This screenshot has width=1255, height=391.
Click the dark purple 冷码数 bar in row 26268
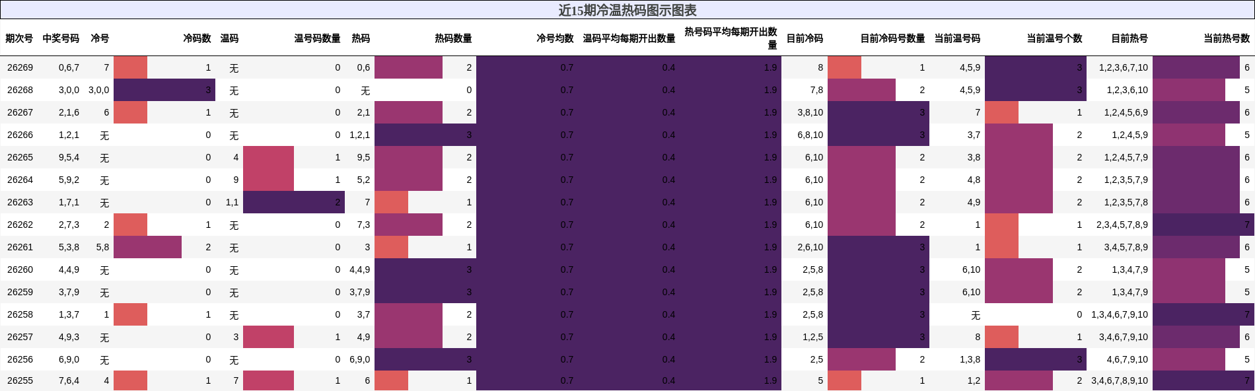(x=164, y=90)
